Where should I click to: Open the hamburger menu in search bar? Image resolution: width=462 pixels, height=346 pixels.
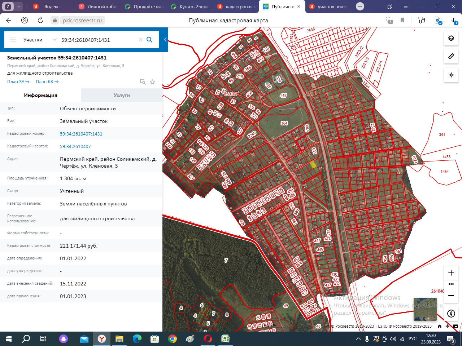tap(13, 40)
